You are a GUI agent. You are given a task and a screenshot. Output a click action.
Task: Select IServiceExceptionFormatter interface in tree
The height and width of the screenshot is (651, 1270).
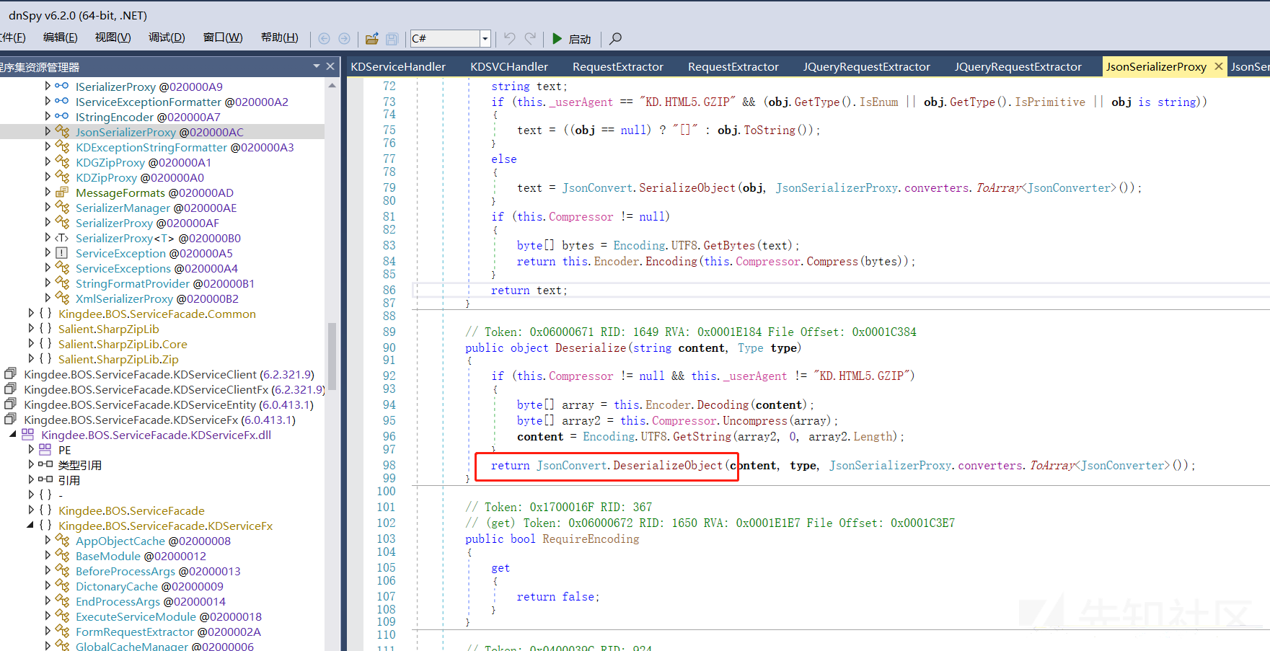click(x=182, y=102)
